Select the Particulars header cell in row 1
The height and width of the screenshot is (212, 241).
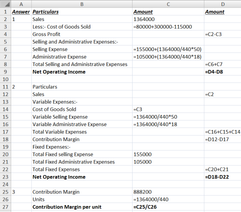pos(82,12)
